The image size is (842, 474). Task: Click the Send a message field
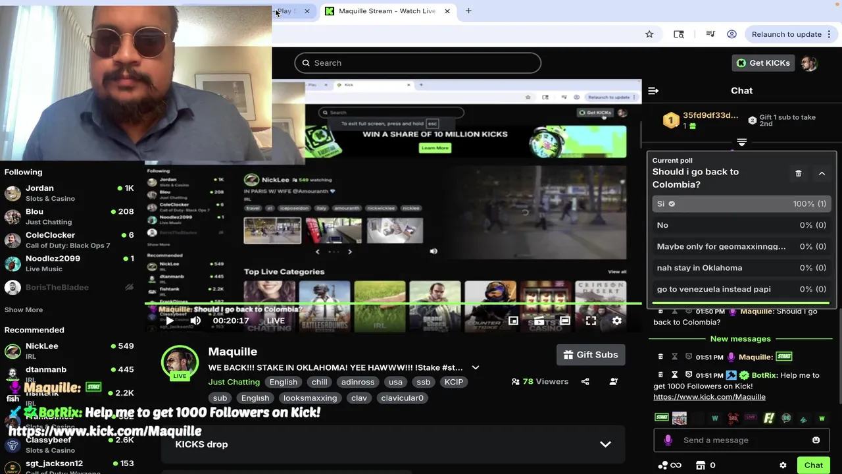pos(741,440)
